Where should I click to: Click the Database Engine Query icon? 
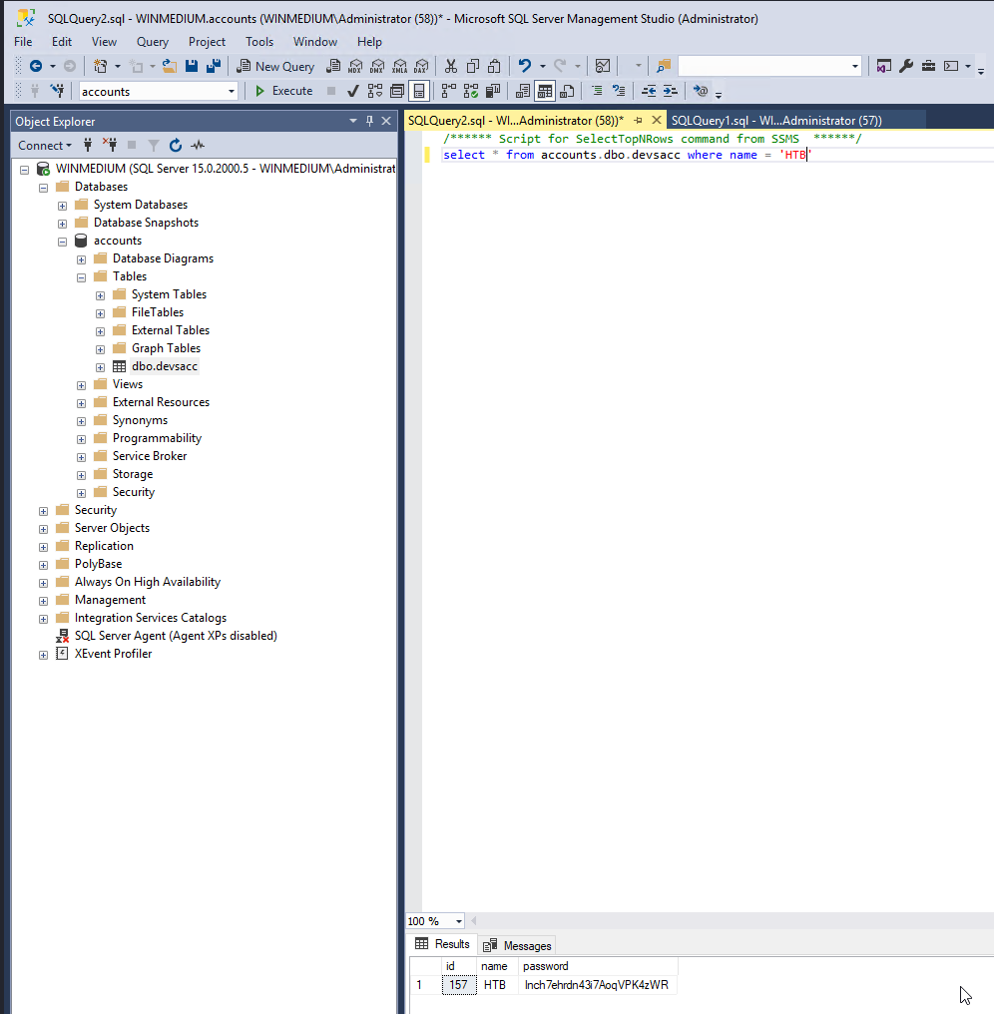point(333,66)
